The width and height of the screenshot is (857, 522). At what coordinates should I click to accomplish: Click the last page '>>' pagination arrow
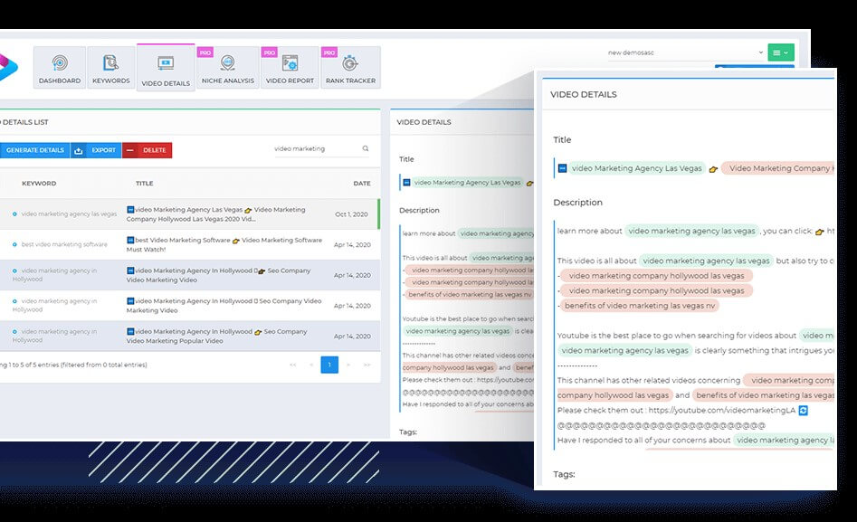(x=367, y=365)
